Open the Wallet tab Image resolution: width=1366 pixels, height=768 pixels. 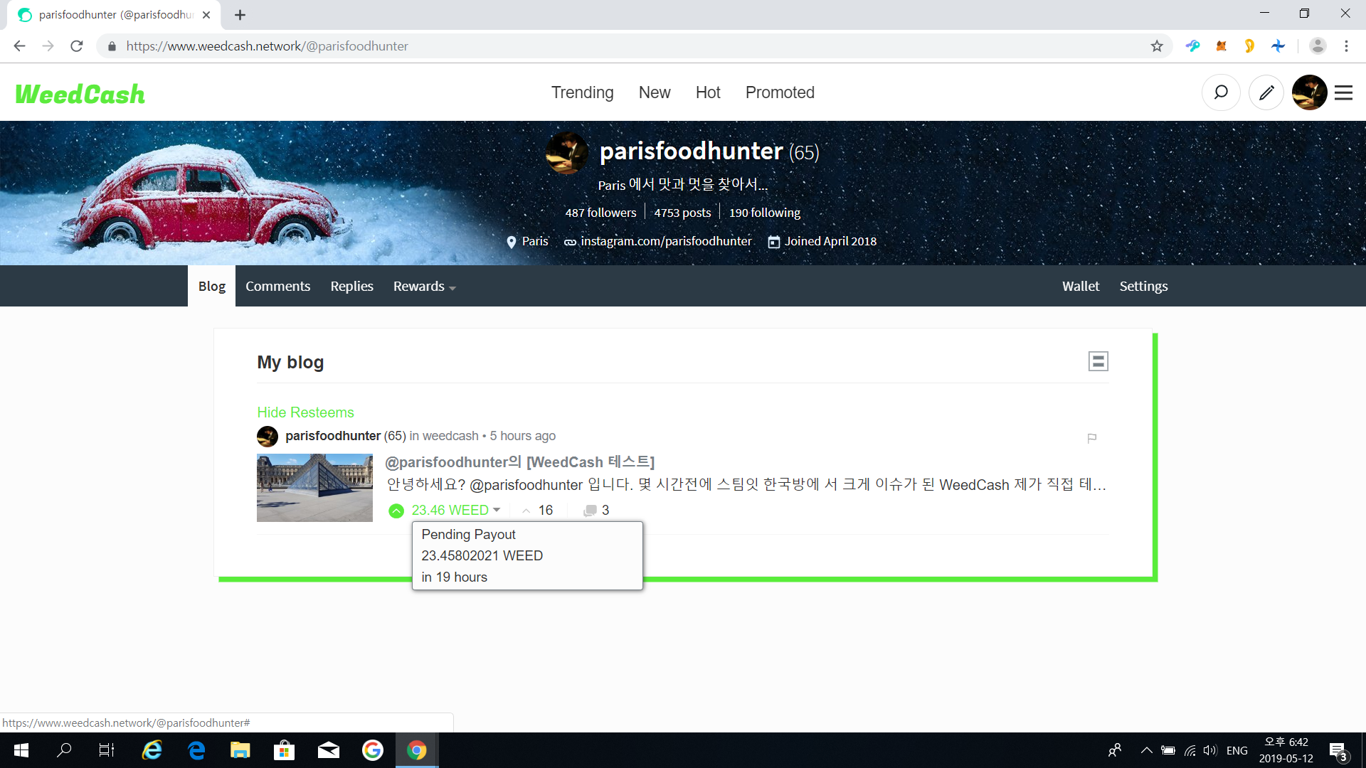(x=1081, y=286)
